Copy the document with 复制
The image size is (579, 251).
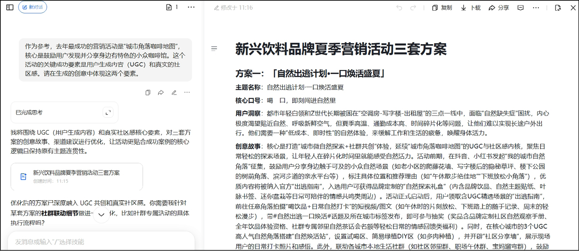tap(442, 8)
